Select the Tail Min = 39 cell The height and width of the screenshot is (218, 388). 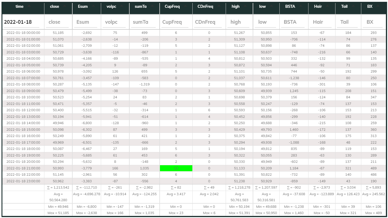click(x=348, y=207)
